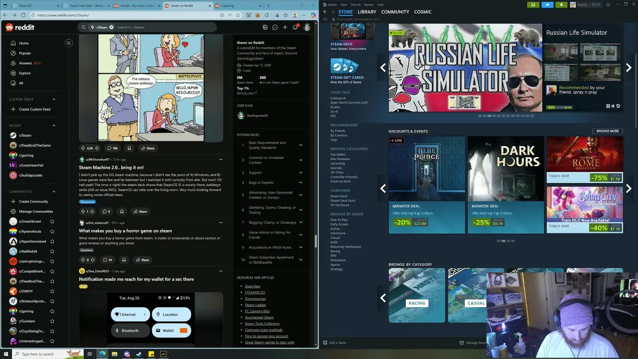
Task: Collapse the Custom Feeds section
Action: pyautogui.click(x=54, y=99)
